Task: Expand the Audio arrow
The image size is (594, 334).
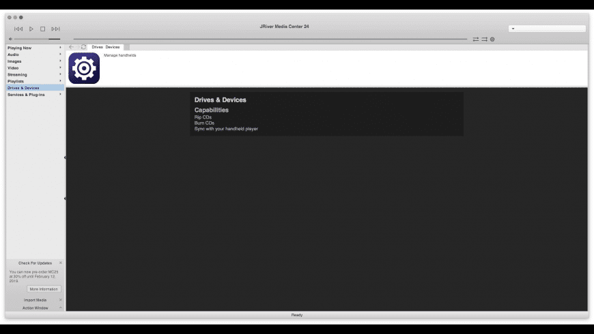Action: (60, 54)
